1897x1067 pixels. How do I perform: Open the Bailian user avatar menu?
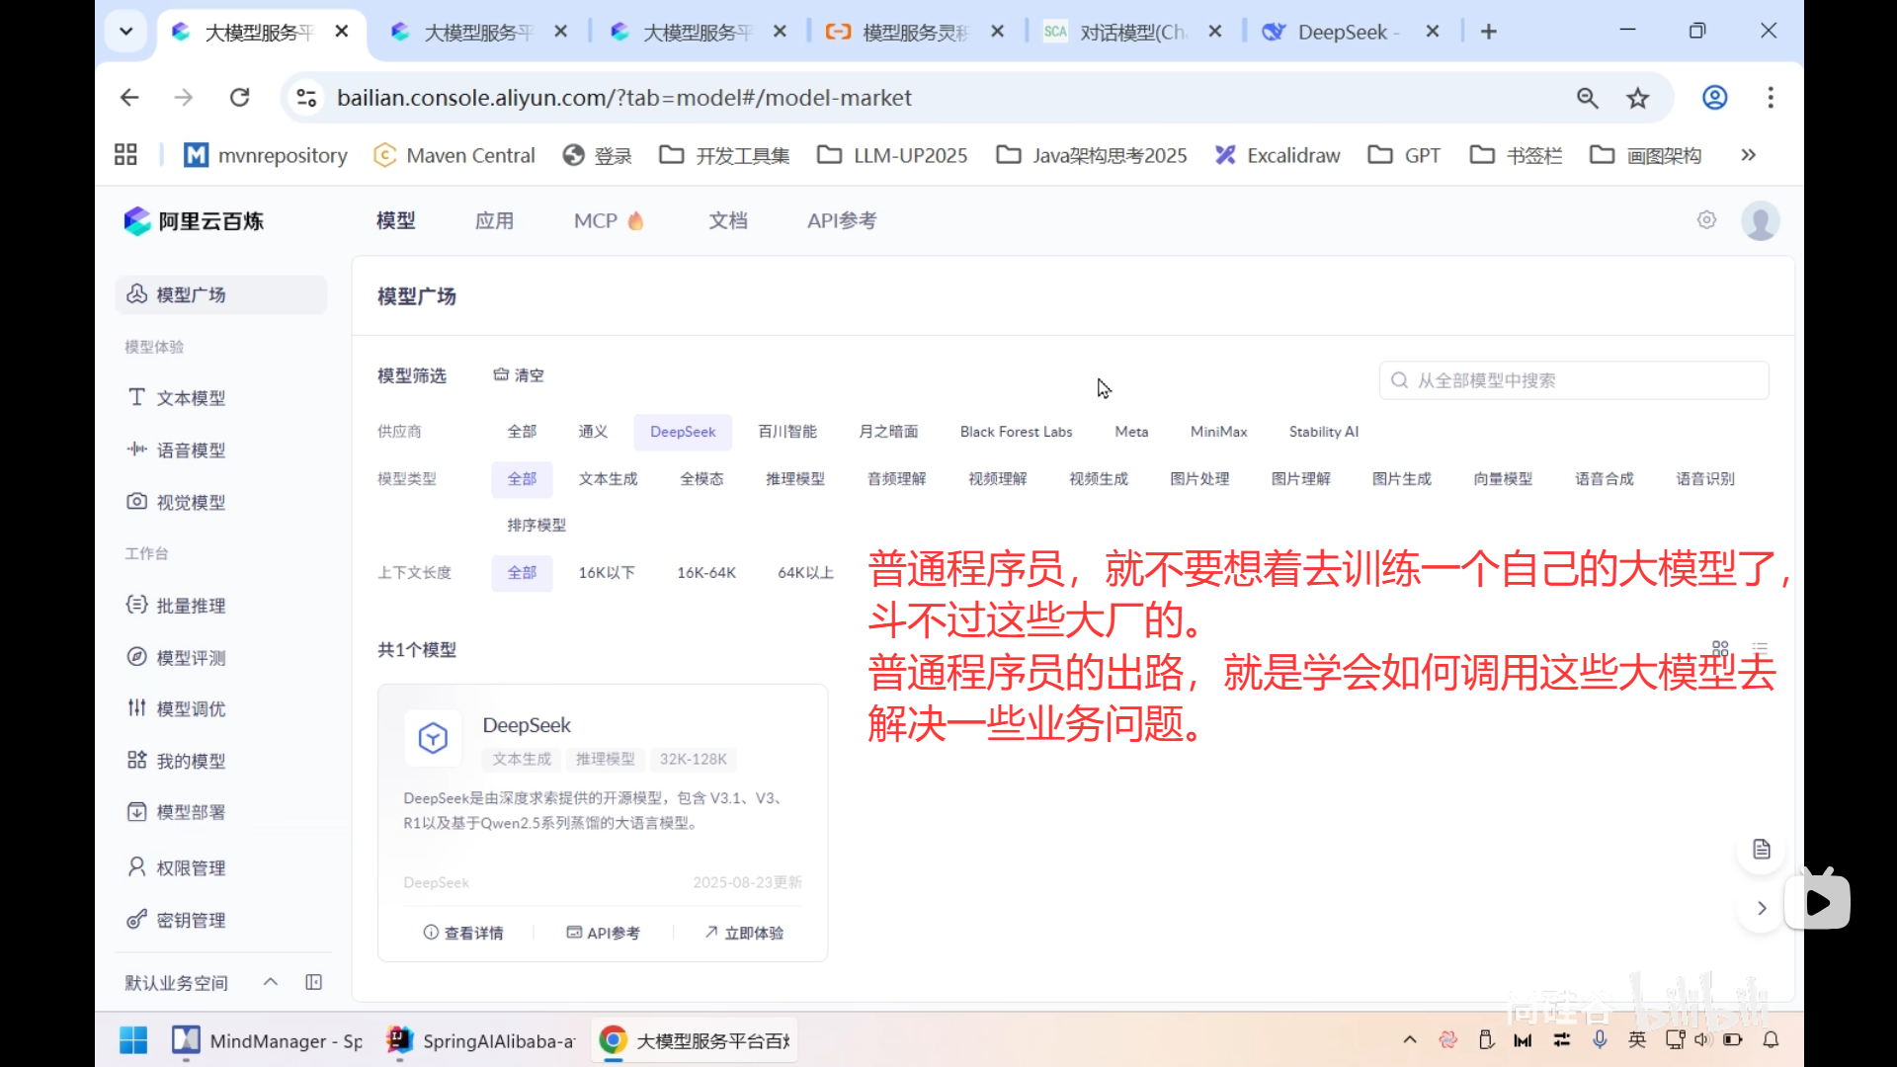coord(1761,220)
